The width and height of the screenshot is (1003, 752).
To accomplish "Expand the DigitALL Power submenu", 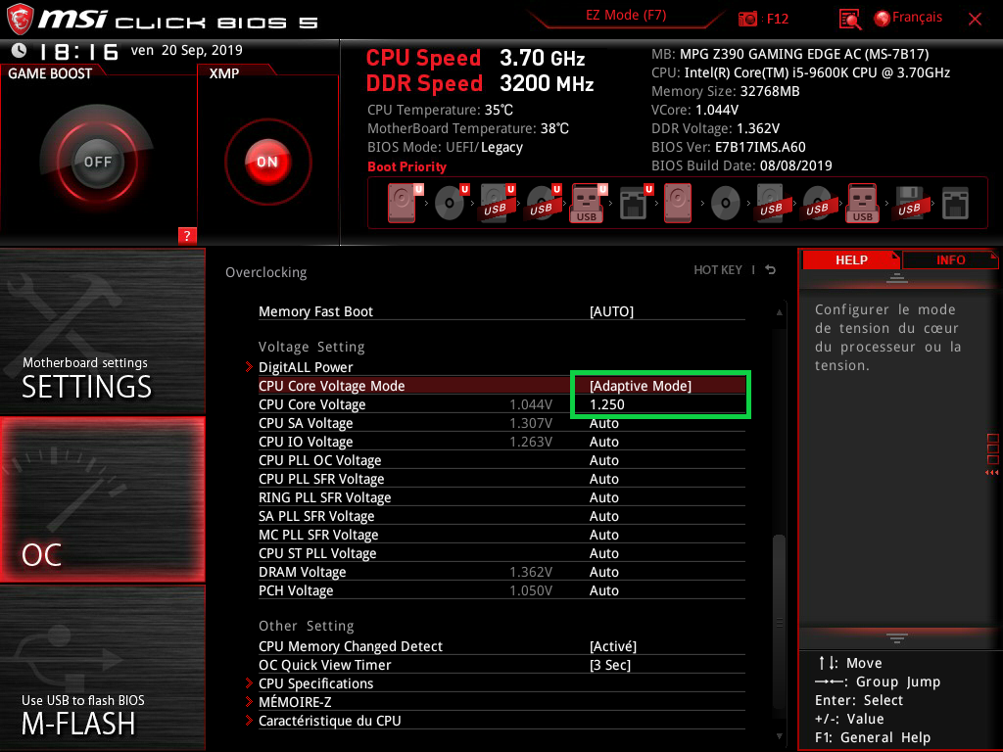I will coord(306,367).
